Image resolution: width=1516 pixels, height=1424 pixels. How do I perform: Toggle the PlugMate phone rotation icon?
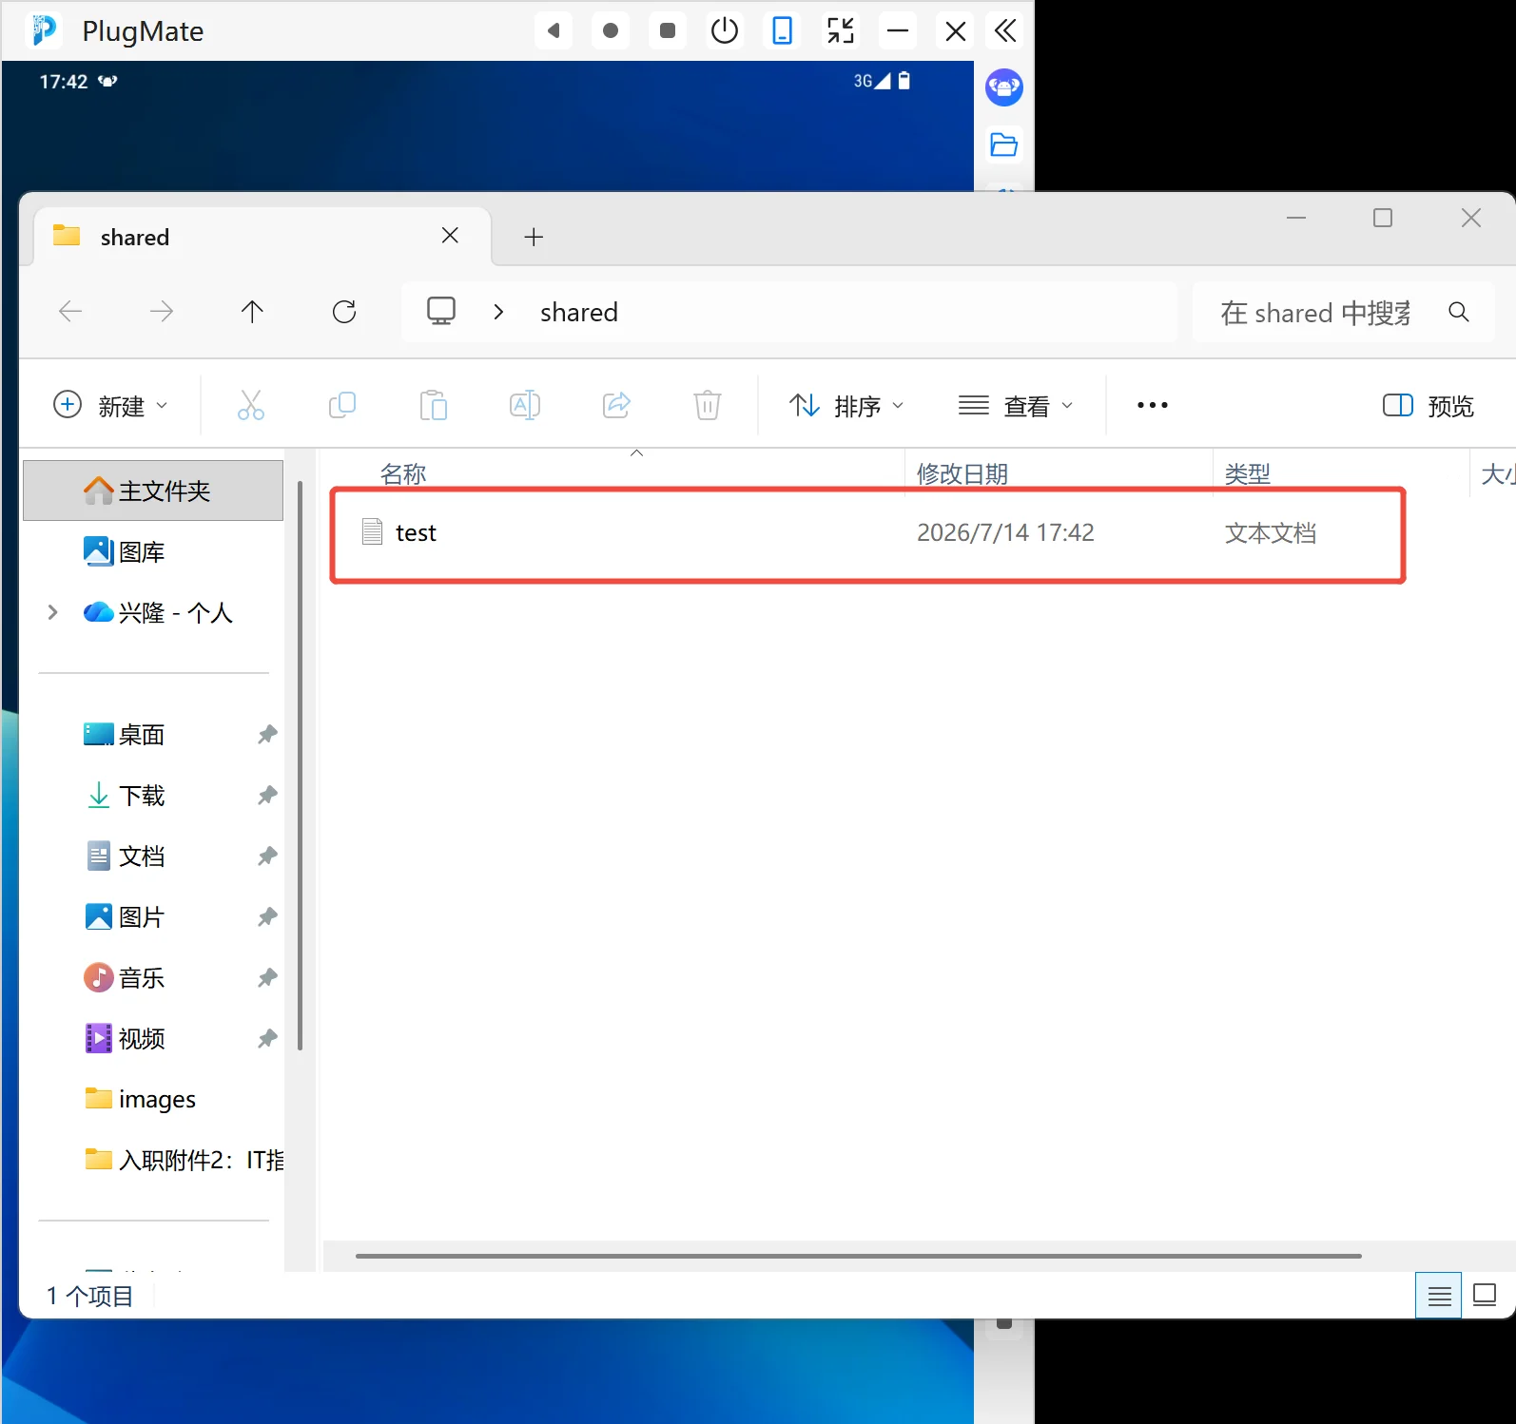(782, 31)
